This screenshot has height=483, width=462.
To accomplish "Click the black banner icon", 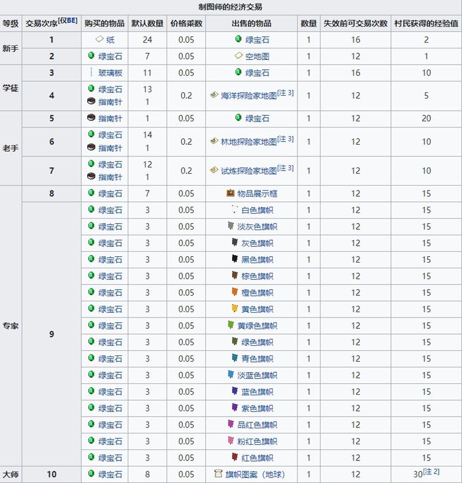I will pos(234,259).
